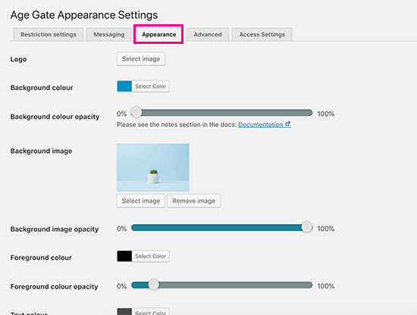Click the dark grey Text colour swatch
Viewport: 417px width, 315px height.
coord(124,312)
